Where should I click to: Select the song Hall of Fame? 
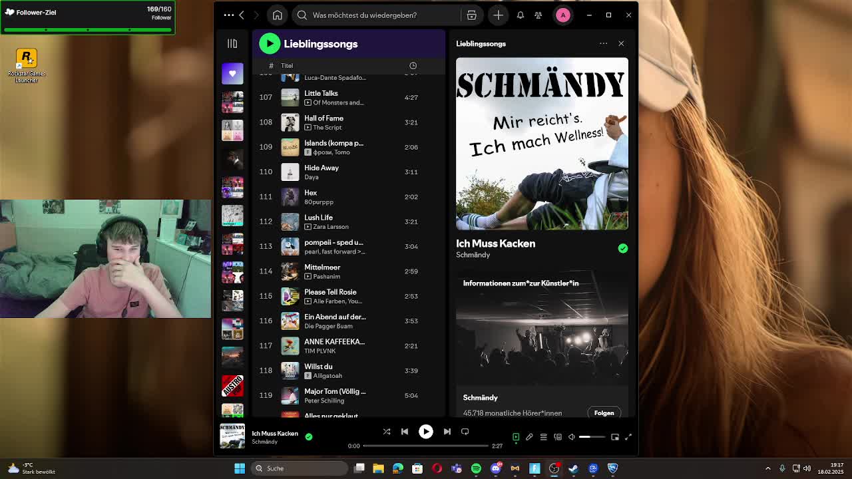tap(323, 118)
